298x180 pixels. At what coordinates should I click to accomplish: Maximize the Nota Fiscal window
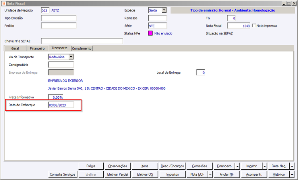click(x=288, y=4)
